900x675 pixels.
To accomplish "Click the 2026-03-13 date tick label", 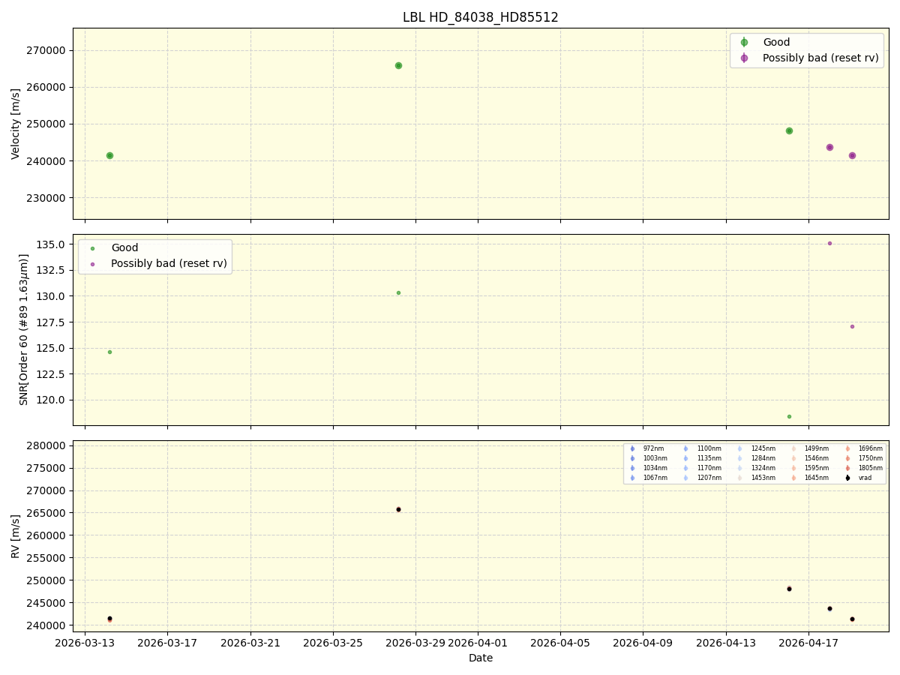I will coord(85,643).
